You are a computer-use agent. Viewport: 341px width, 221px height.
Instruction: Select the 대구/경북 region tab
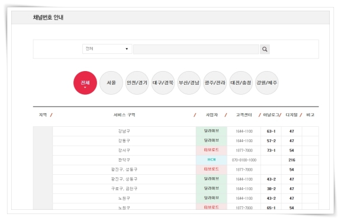pyautogui.click(x=163, y=83)
